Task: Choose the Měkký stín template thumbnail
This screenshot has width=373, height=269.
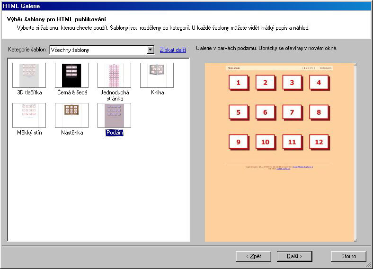Action: pyautogui.click(x=29, y=116)
